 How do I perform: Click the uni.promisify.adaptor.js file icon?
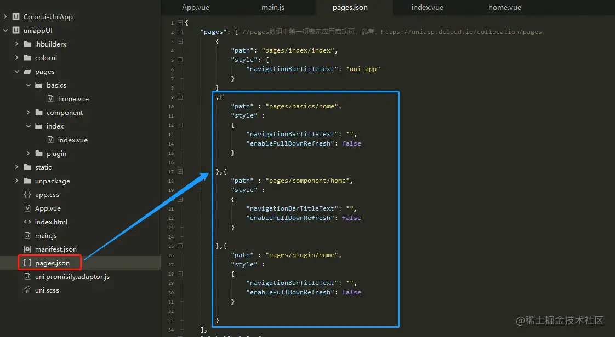click(27, 277)
